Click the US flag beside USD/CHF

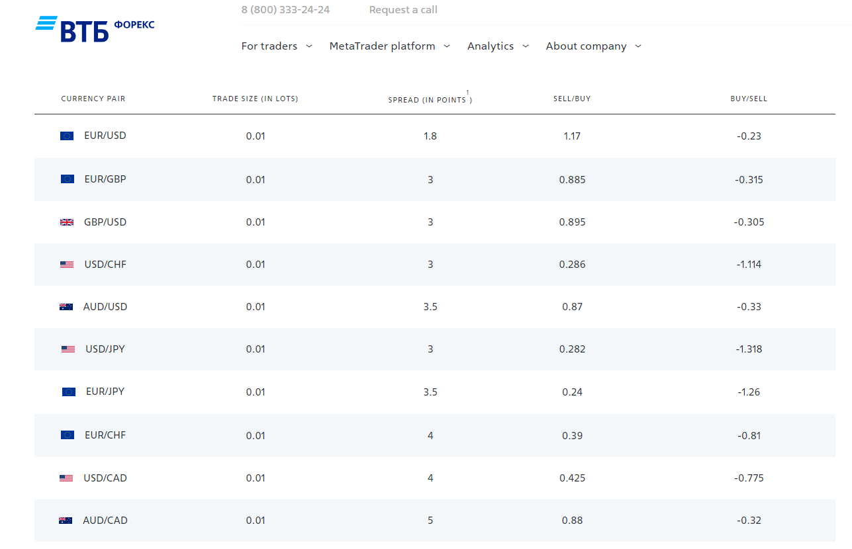[67, 265]
